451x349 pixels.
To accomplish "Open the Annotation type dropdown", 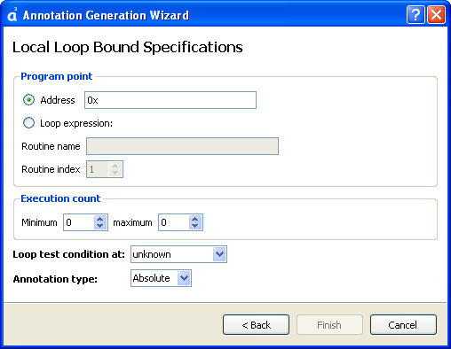I will tap(161, 278).
